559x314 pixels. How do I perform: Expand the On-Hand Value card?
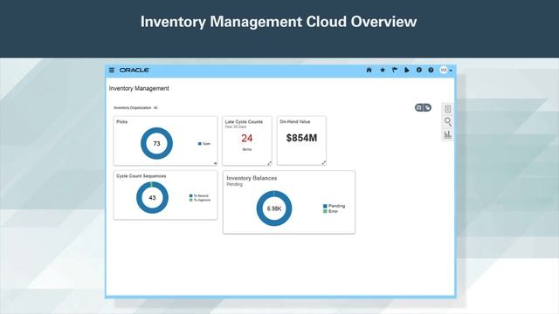coord(324,163)
